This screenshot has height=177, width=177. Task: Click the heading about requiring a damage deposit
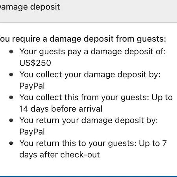tap(83, 39)
